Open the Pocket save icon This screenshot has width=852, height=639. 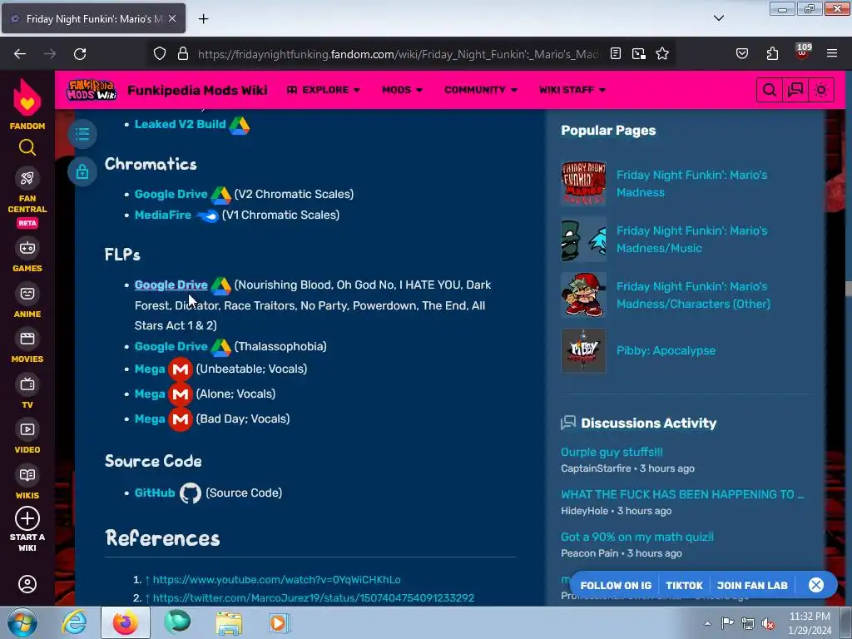coord(742,54)
